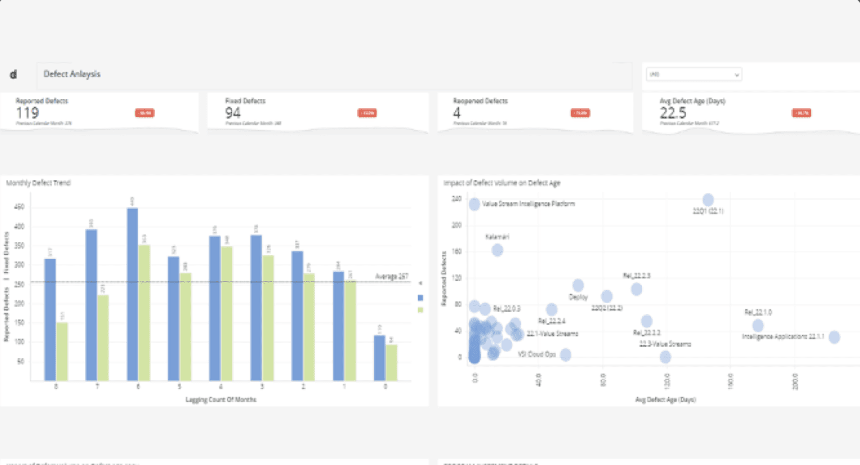Click the Avg Defect Age (Days) axis label under scatter

pos(666,400)
